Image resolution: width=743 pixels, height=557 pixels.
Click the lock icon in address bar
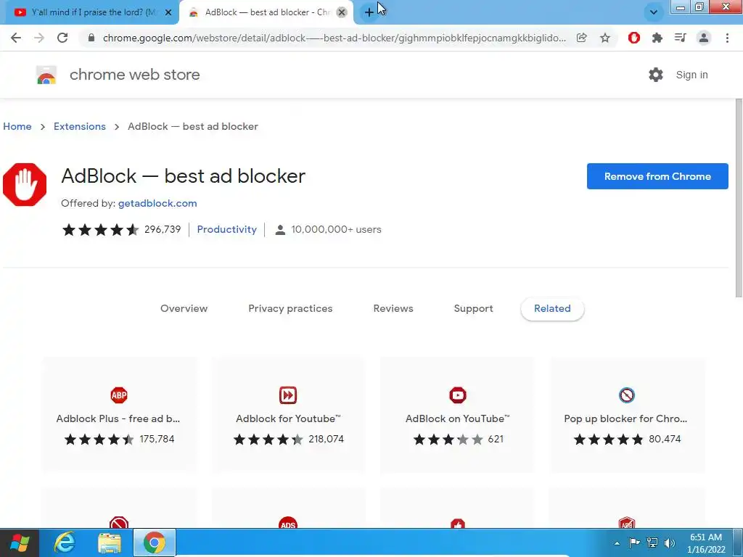pyautogui.click(x=91, y=38)
